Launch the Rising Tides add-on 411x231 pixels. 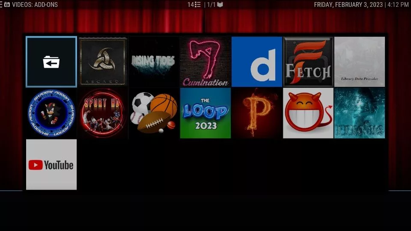(x=154, y=62)
